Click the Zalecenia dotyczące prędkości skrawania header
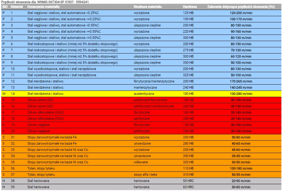 point(241,7)
